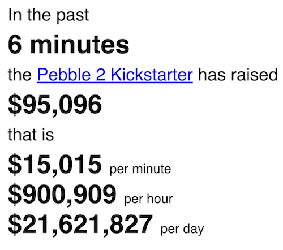Click the word "In" on the first line
Screen dimensions: 283x250
pyautogui.click(x=15, y=15)
